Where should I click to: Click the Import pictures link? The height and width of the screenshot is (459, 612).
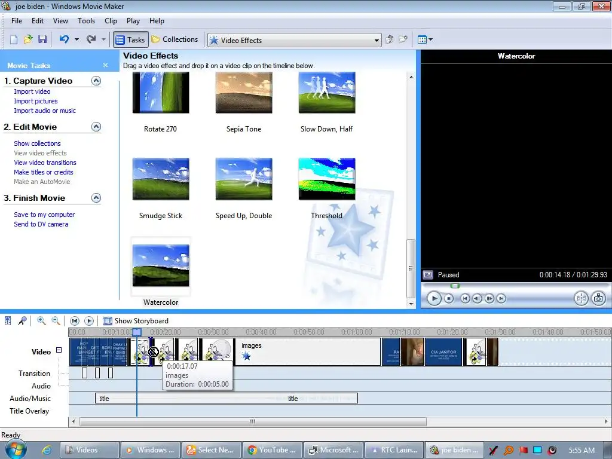(35, 101)
